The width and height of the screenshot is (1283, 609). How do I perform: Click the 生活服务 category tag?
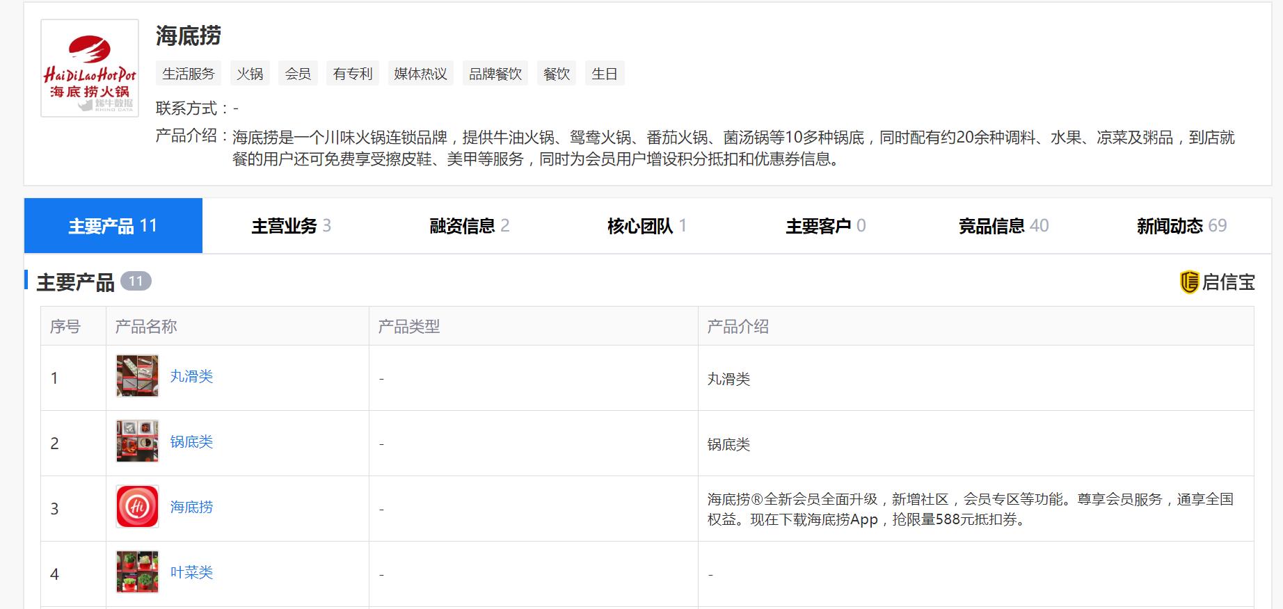(x=189, y=74)
